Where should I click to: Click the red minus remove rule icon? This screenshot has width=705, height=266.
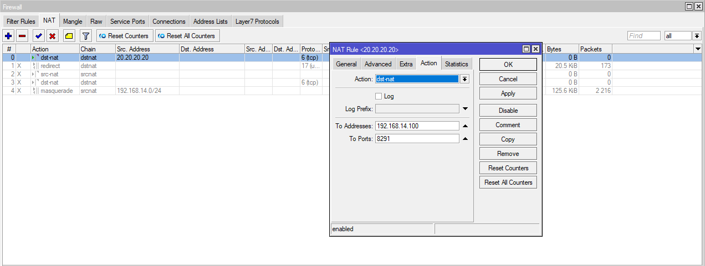point(22,36)
